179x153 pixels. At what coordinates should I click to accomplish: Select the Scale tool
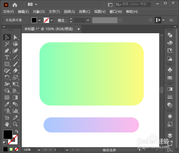(x=15, y=77)
